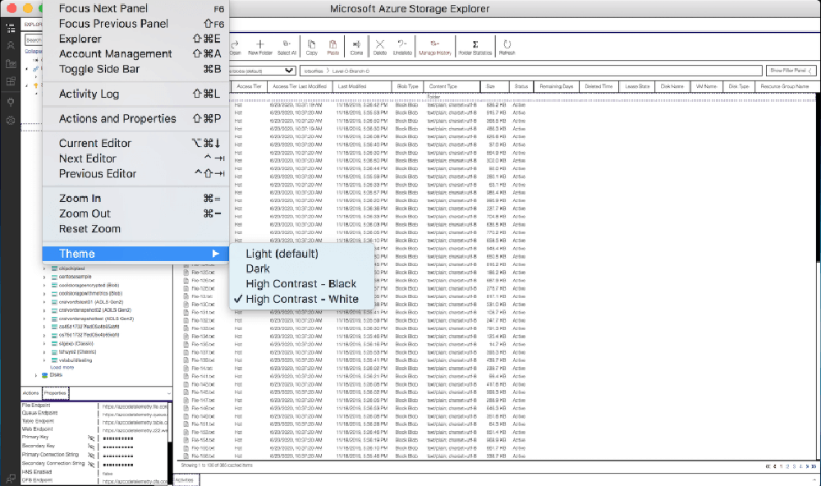Image resolution: width=821 pixels, height=486 pixels.
Task: Collapse the Actions and Properties panel chevron
Action: click(x=168, y=393)
